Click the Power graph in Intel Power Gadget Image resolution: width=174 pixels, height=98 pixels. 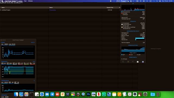coord(18,52)
